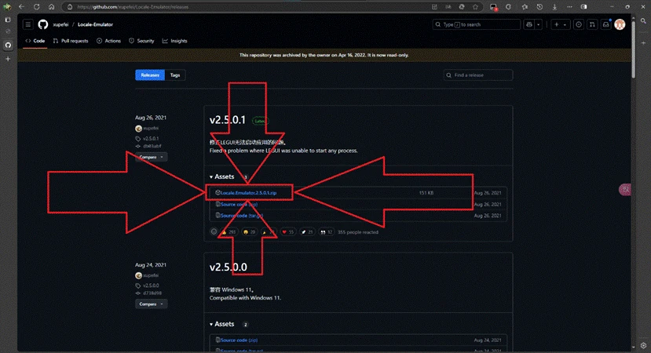
Task: Switch to the Code tab
Action: [35, 41]
